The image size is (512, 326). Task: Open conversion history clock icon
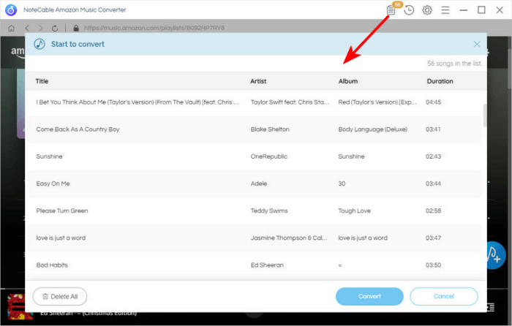tap(409, 10)
